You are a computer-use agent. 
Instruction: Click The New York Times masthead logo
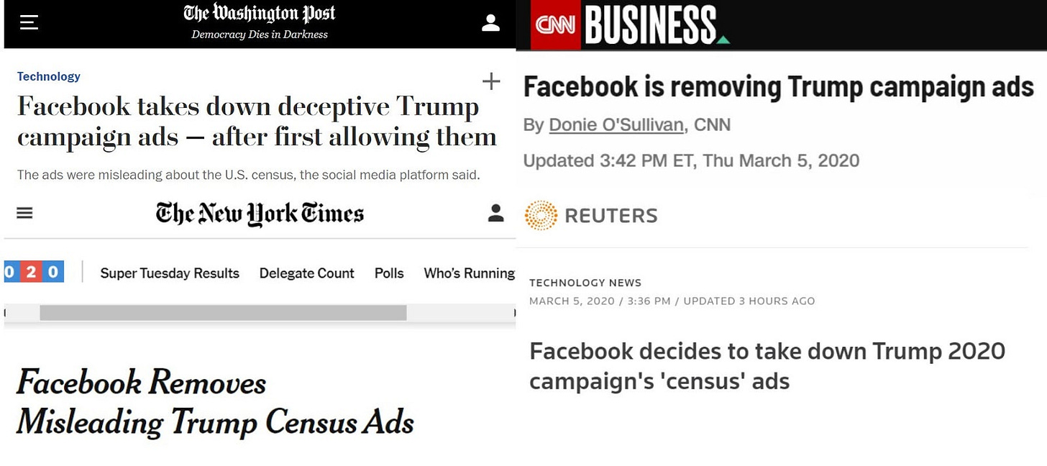coord(260,214)
